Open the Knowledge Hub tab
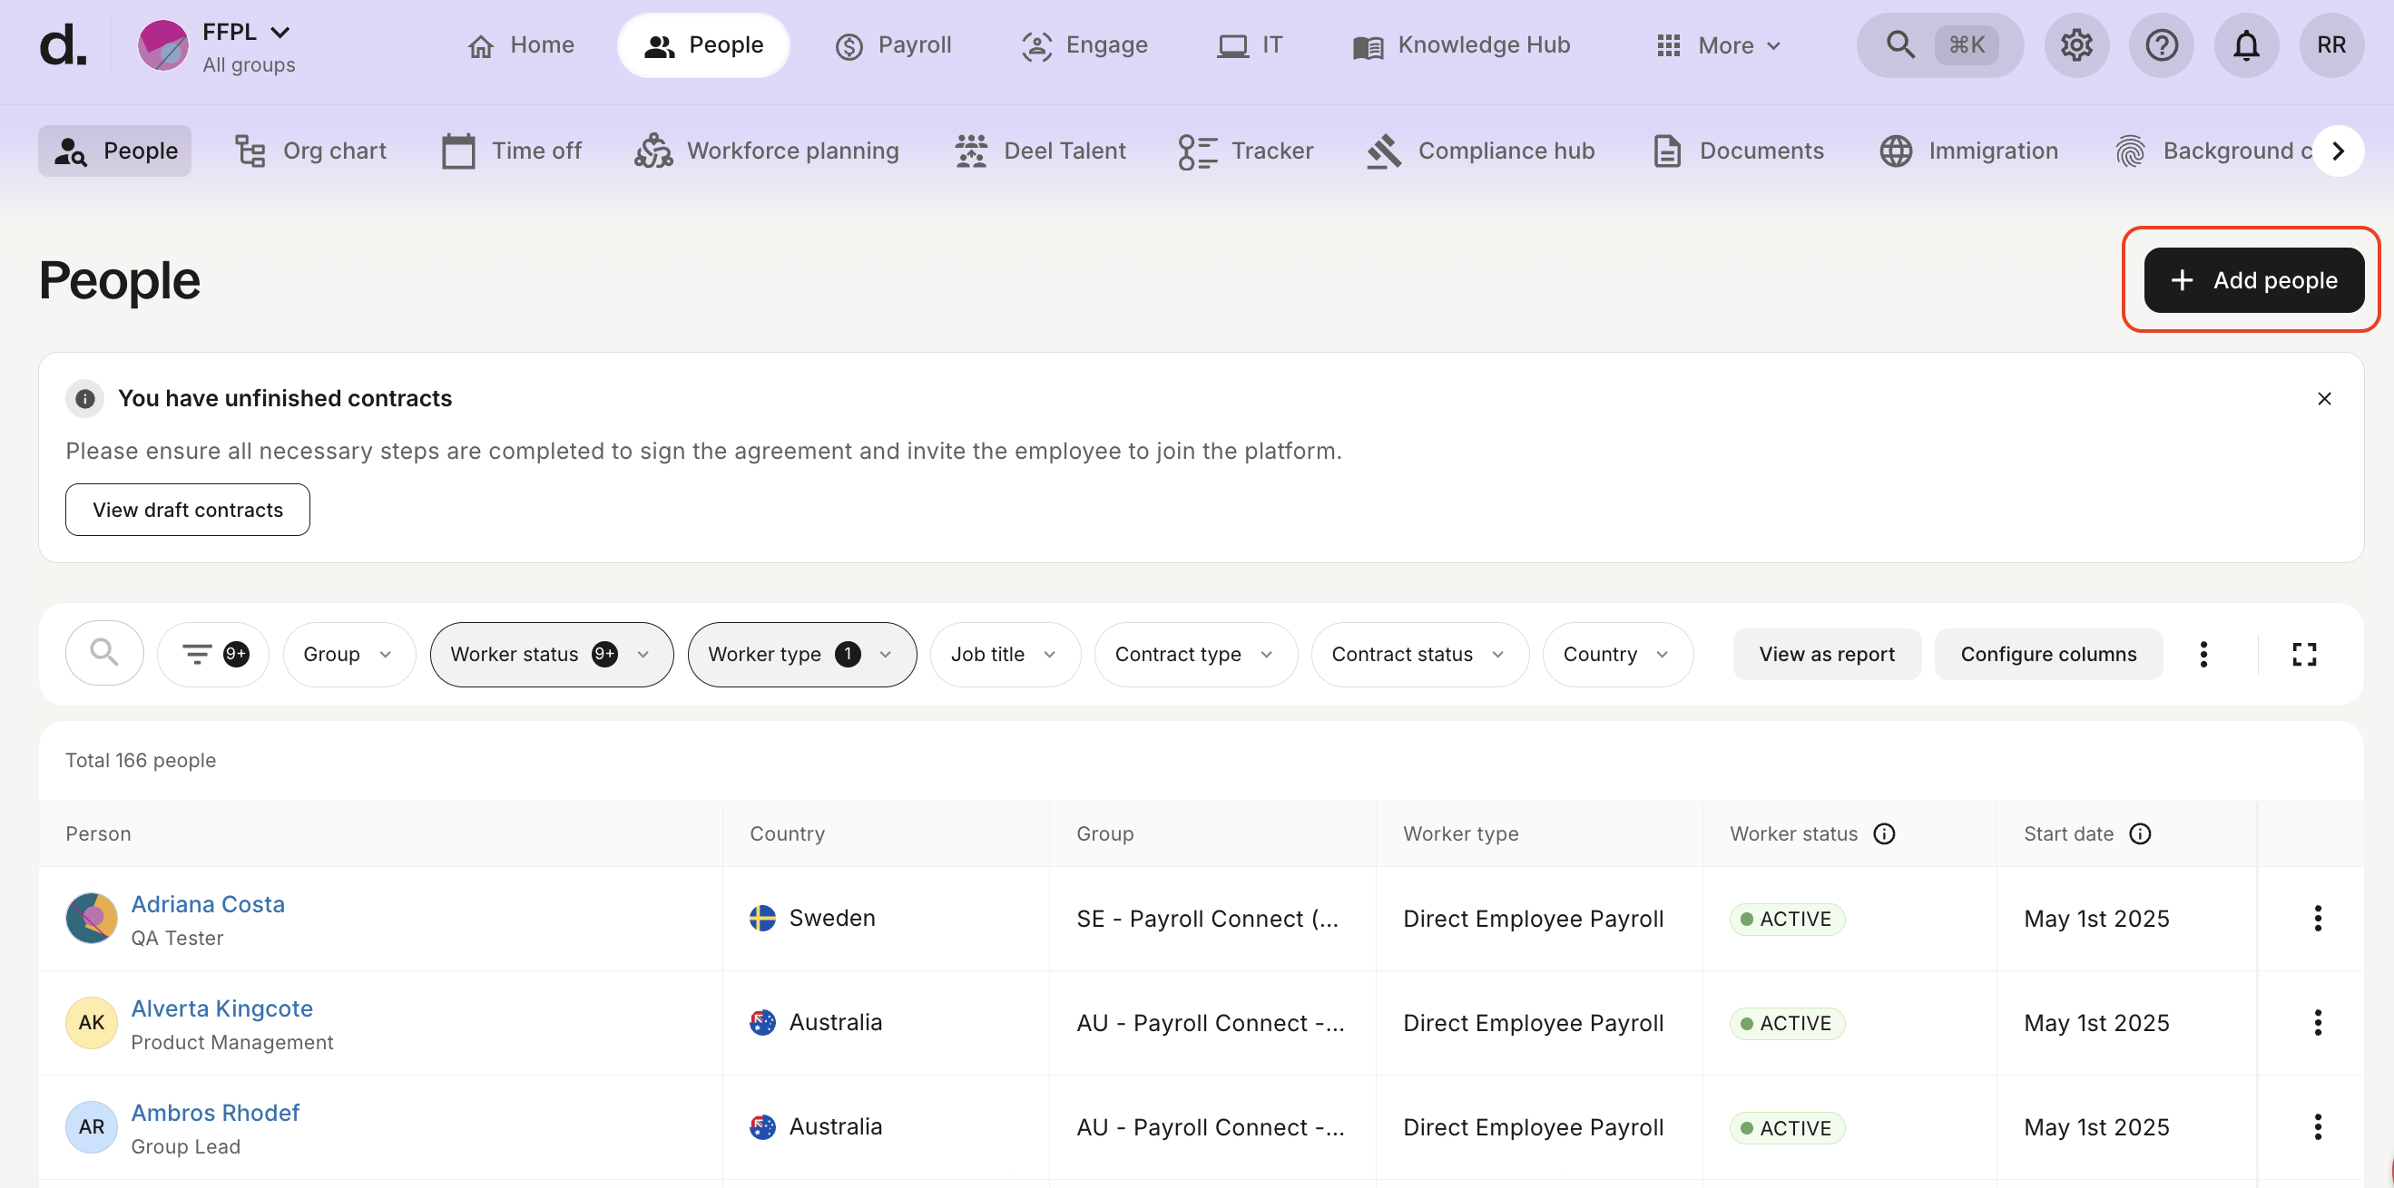 1462,44
